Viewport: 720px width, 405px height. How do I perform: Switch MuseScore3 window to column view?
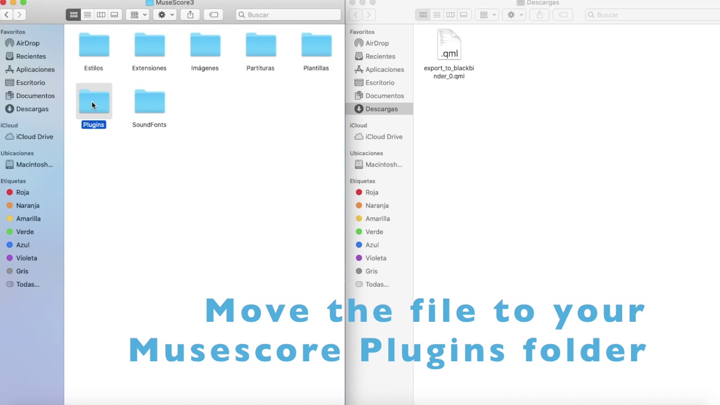pyautogui.click(x=101, y=15)
